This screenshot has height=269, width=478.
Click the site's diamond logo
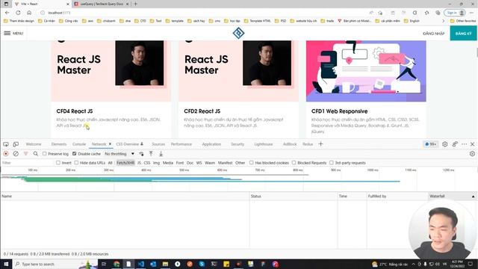pos(238,33)
